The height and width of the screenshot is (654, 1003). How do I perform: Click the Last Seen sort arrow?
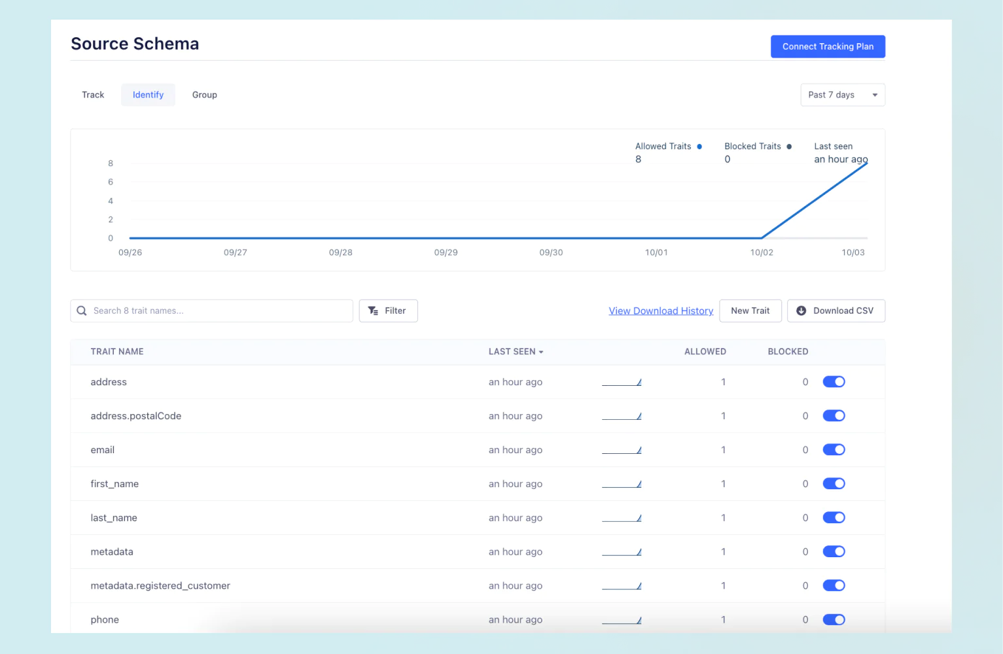540,351
